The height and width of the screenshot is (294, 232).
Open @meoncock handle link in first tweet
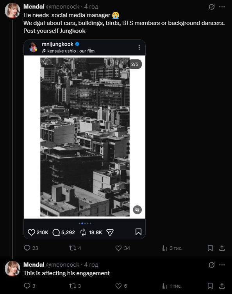[x=62, y=7]
